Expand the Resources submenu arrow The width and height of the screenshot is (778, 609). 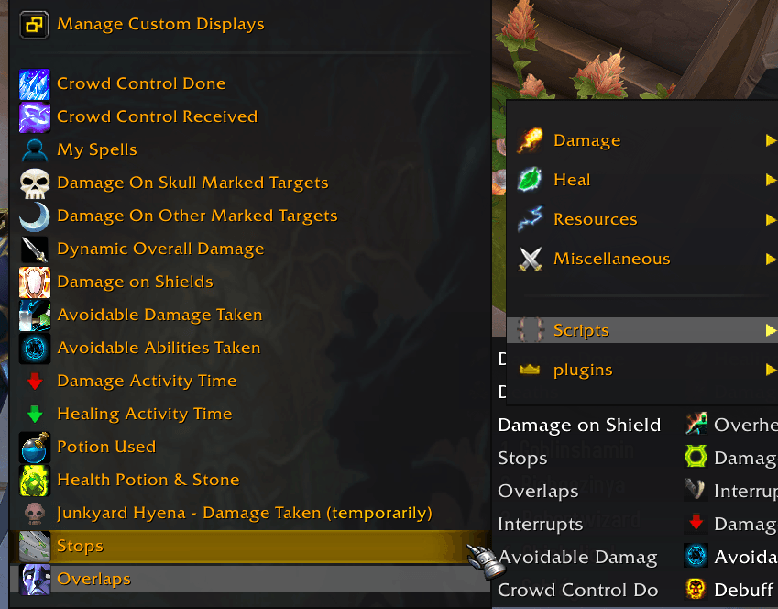[771, 219]
